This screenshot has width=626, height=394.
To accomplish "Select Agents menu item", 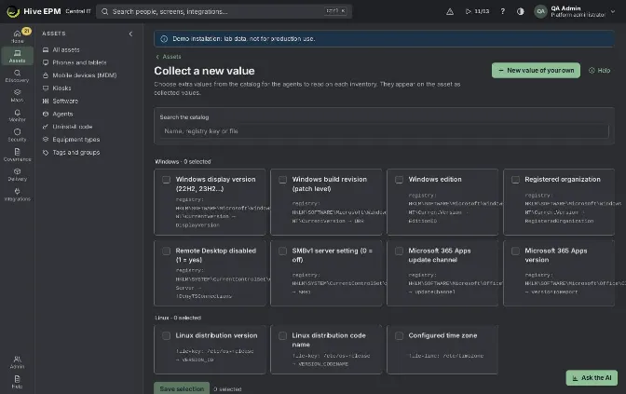I will [x=88, y=114].
